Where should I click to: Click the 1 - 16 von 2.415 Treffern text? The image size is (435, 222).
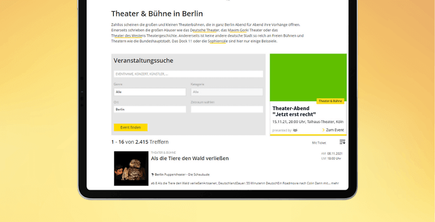[140, 142]
